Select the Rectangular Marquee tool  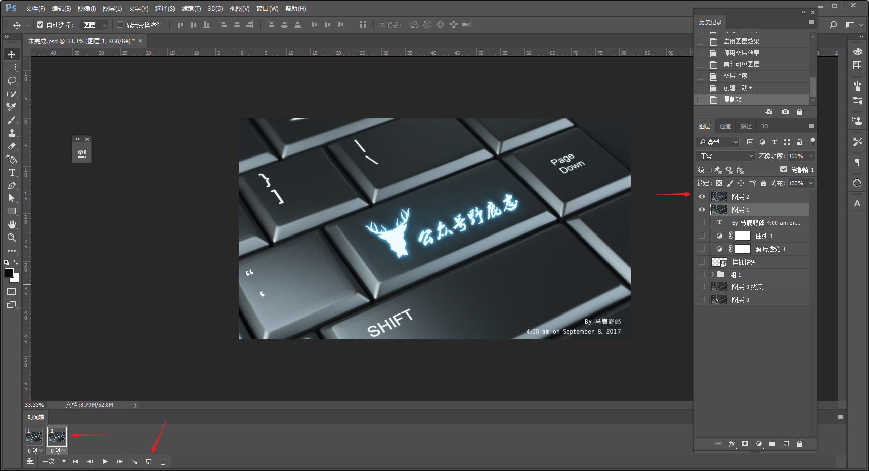point(11,67)
